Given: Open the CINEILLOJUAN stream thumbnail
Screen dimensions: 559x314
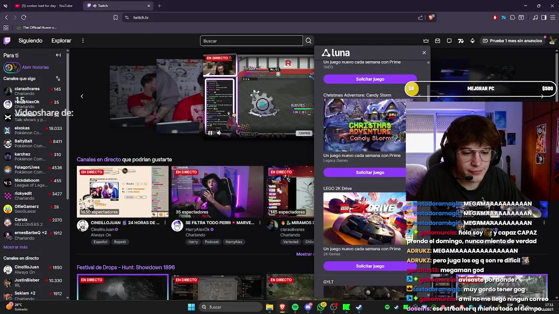Looking at the screenshot, I should click(123, 191).
